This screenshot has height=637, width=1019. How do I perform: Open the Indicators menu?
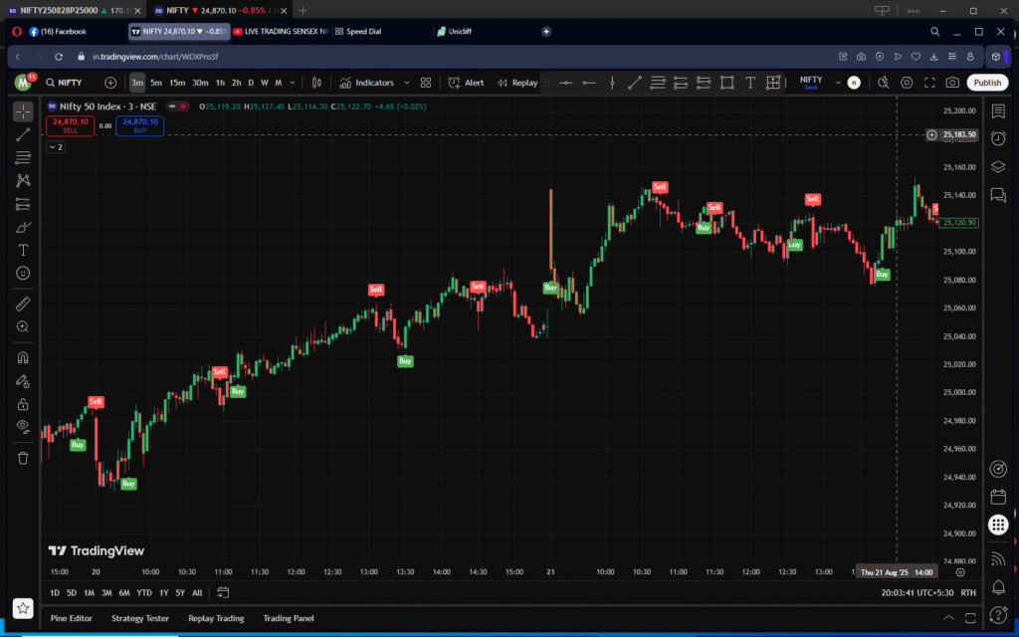pyautogui.click(x=367, y=83)
